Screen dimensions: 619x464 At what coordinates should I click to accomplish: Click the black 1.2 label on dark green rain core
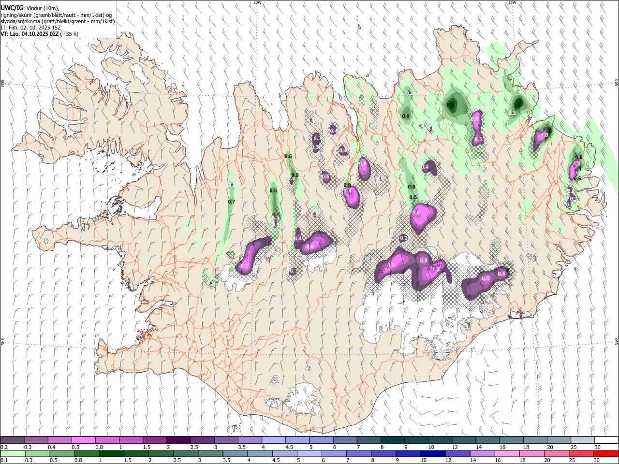click(x=450, y=105)
